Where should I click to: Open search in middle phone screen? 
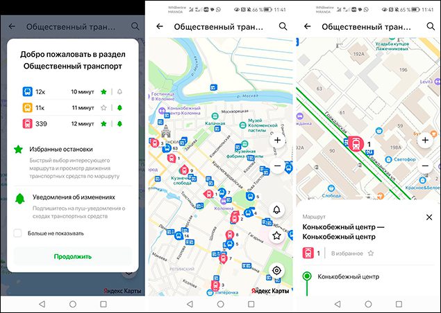click(x=283, y=26)
